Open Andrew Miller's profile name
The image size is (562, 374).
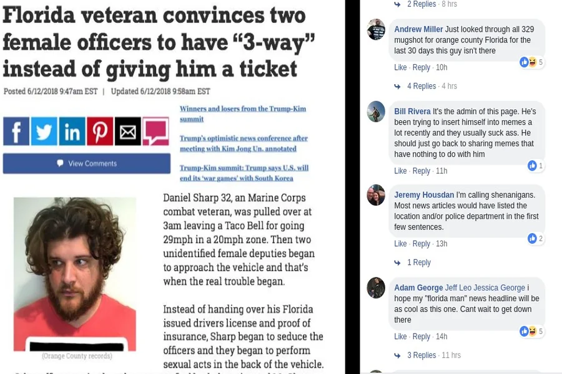click(x=418, y=29)
